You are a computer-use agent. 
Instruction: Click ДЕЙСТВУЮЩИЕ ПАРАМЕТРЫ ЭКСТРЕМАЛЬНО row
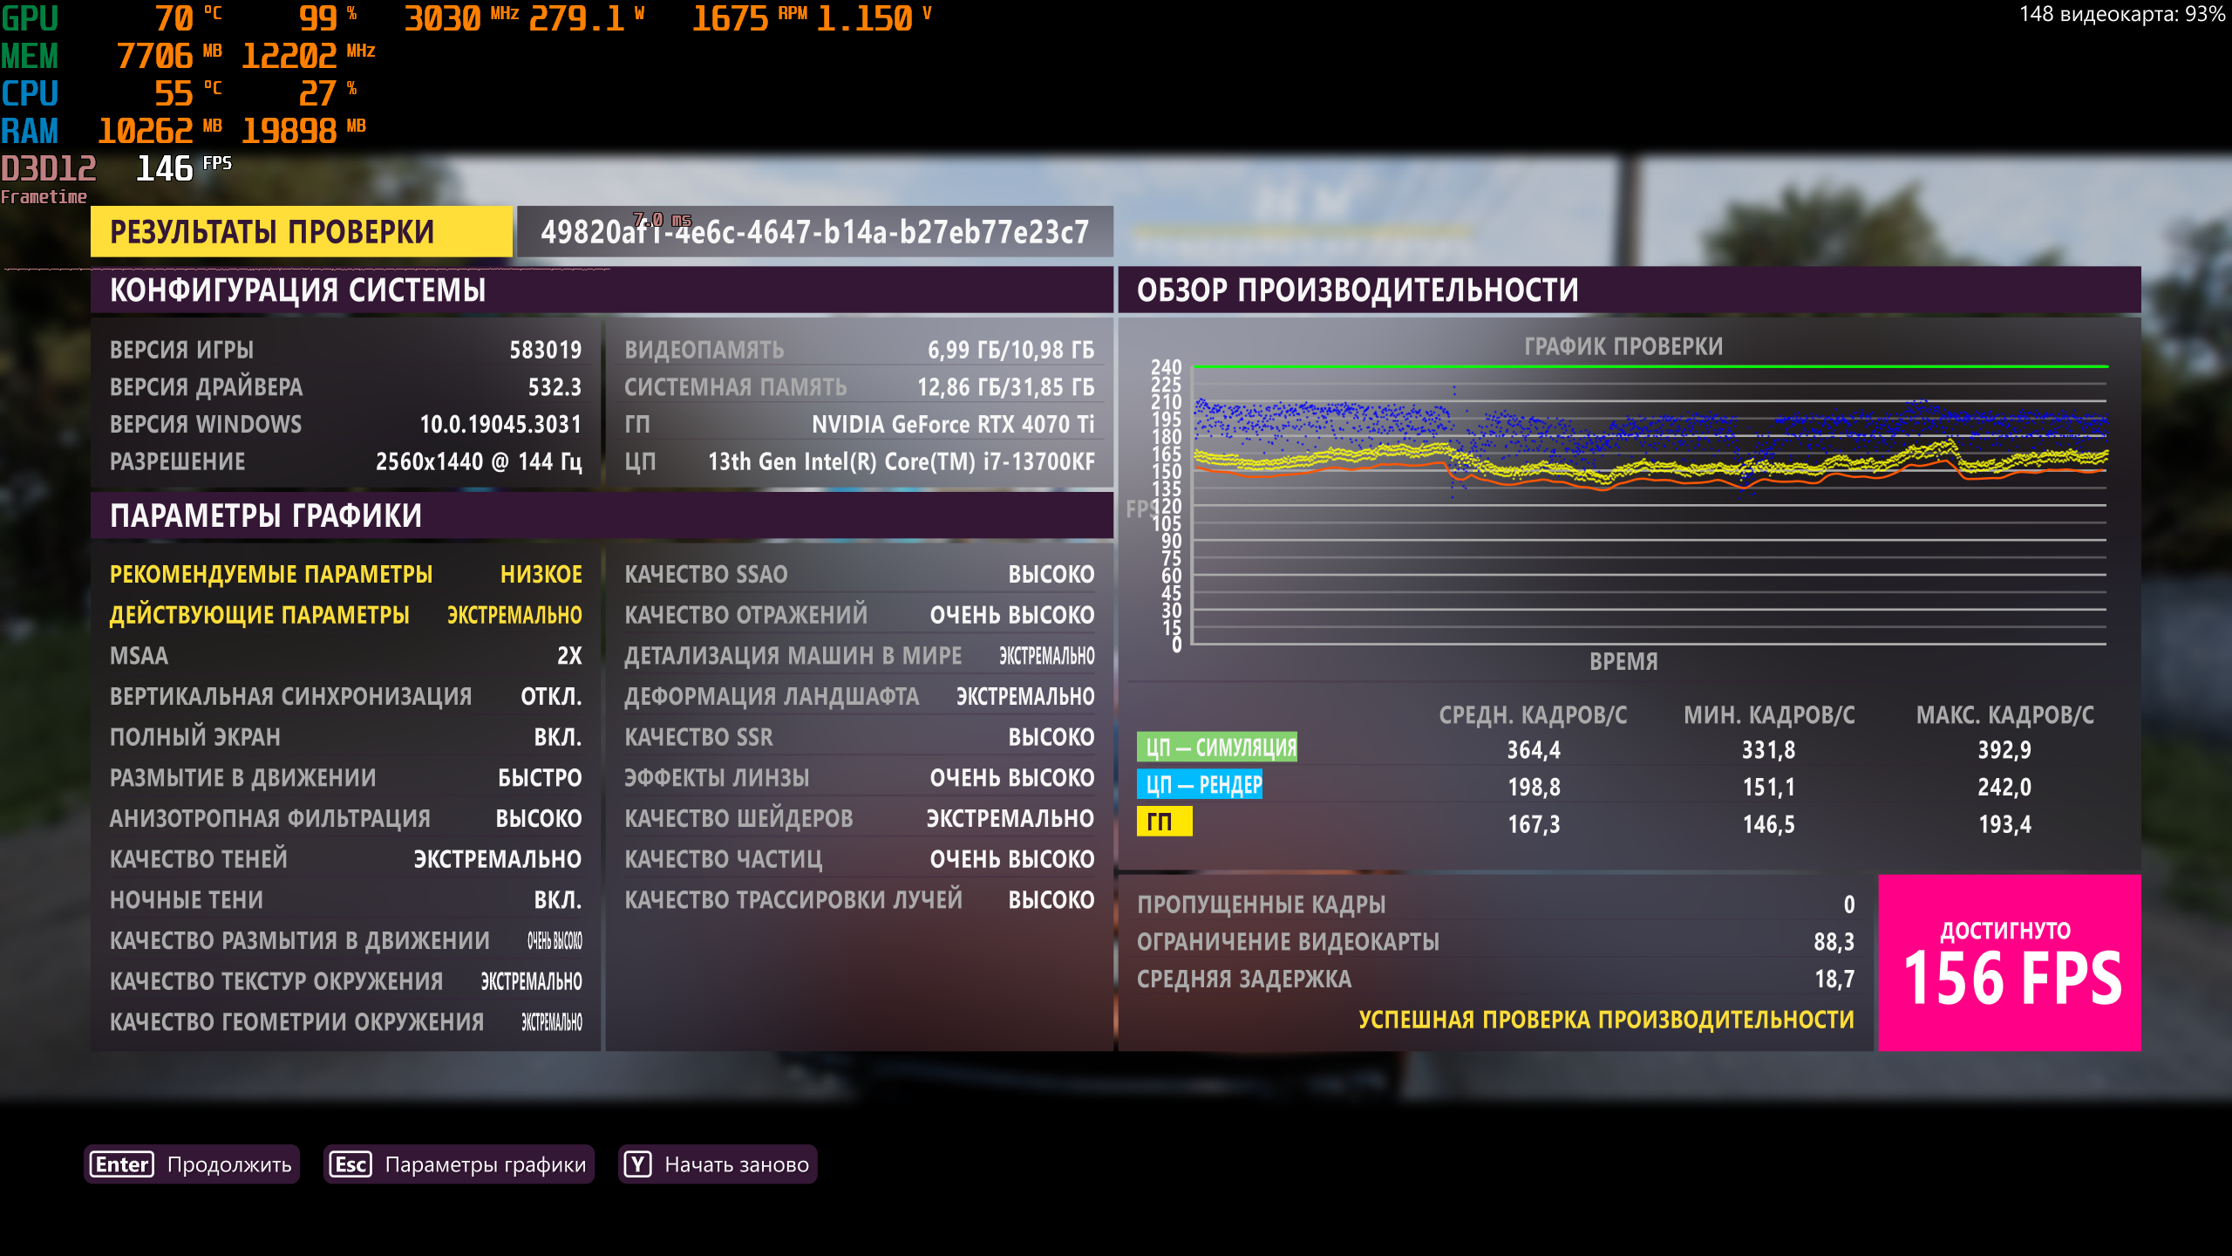pos(345,615)
